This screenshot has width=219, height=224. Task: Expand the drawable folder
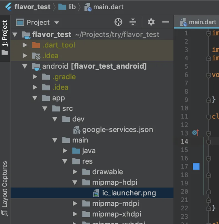coord(75,172)
